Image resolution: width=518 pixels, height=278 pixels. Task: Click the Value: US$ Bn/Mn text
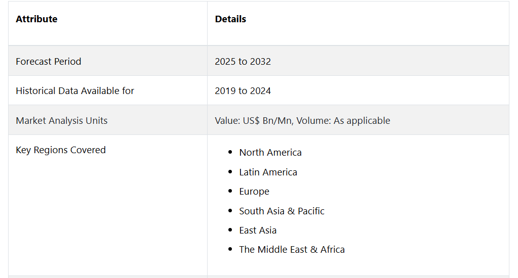point(254,120)
